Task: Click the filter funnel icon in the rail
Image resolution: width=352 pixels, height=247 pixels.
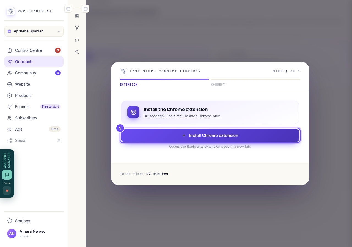Action: point(77,28)
